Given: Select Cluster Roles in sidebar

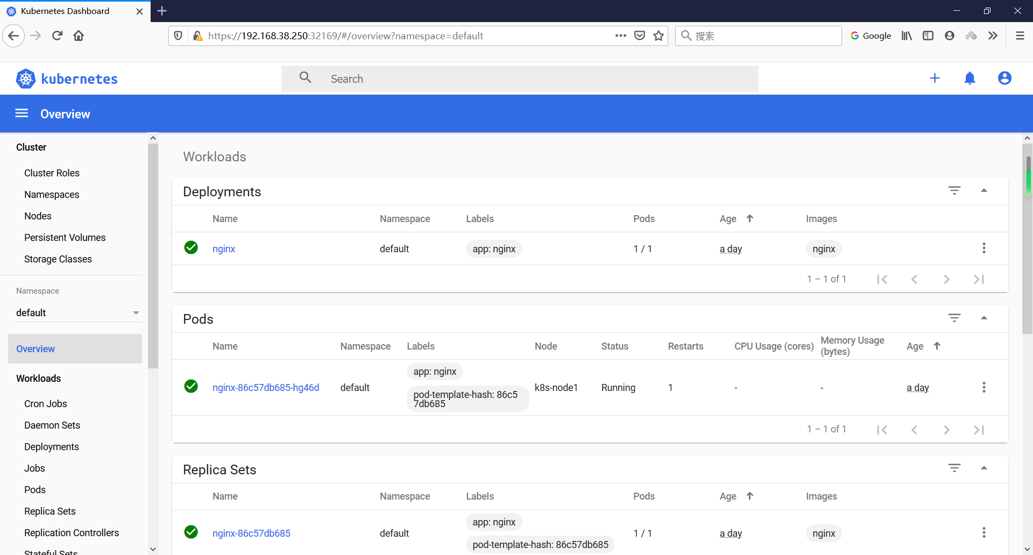Looking at the screenshot, I should click(52, 173).
